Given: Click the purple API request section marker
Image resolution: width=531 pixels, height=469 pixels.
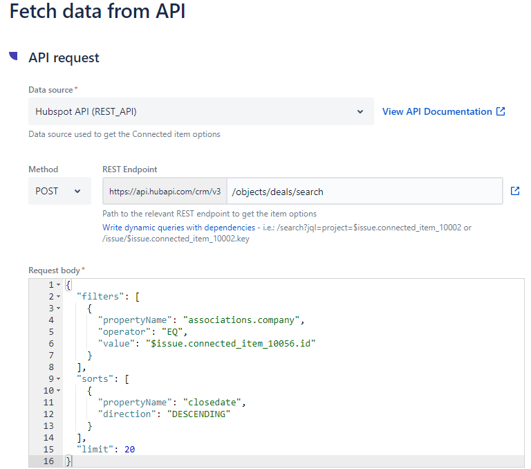Looking at the screenshot, I should [x=13, y=56].
